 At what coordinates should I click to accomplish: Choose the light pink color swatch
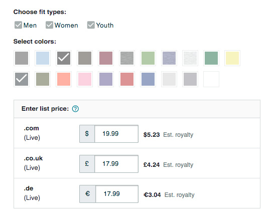click(x=85, y=79)
